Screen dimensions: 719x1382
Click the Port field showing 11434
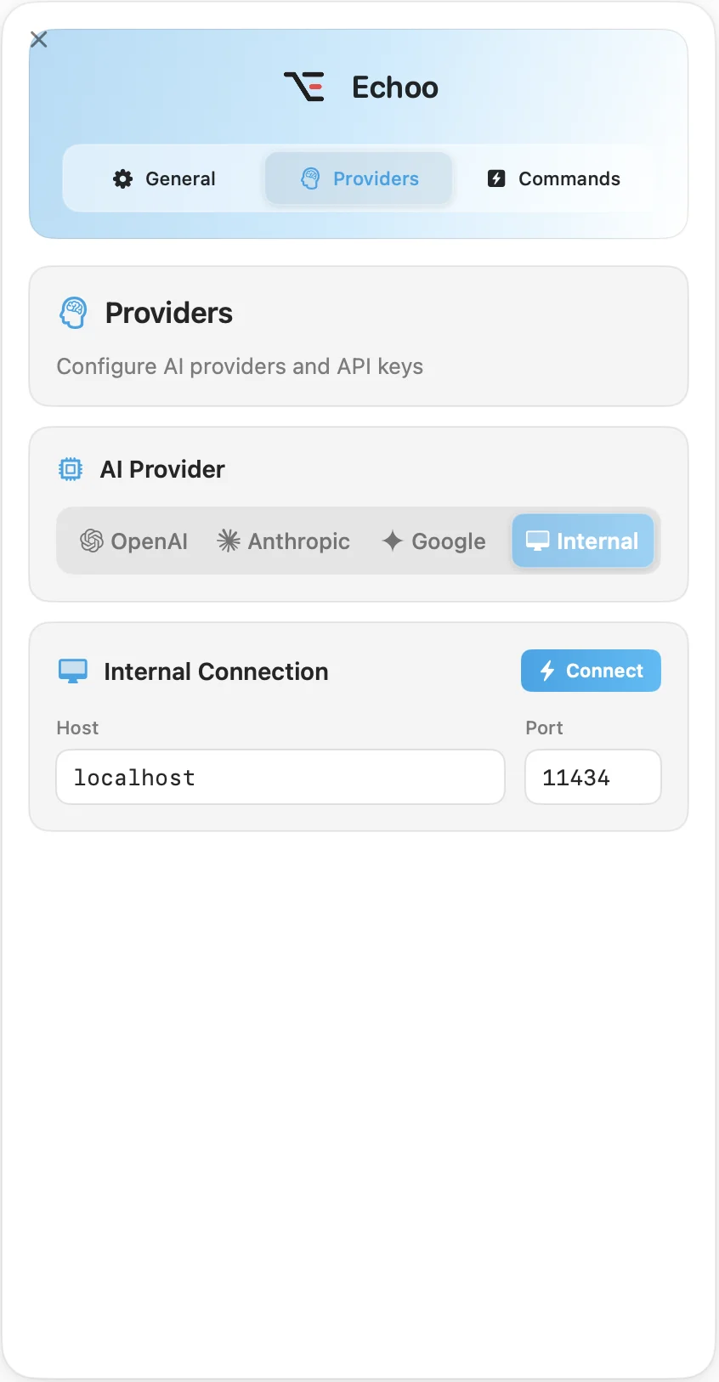tap(593, 777)
